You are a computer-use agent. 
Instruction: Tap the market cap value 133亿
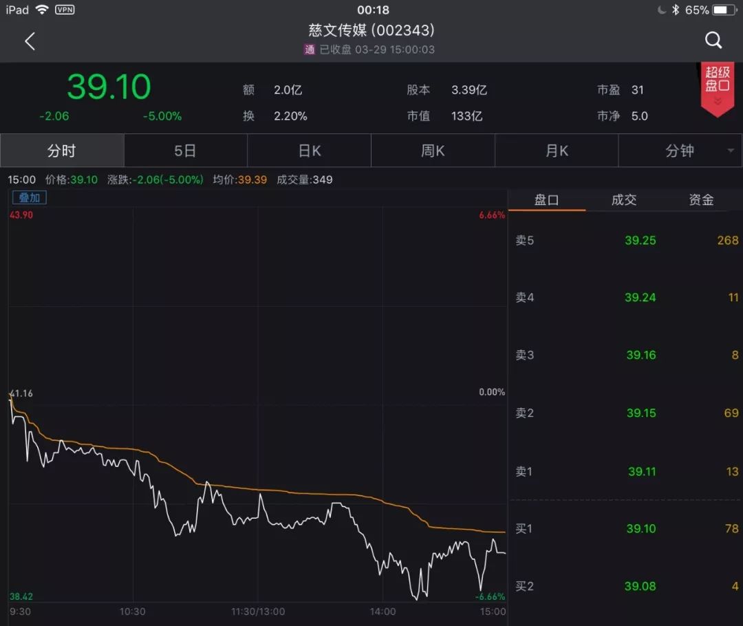pyautogui.click(x=466, y=116)
